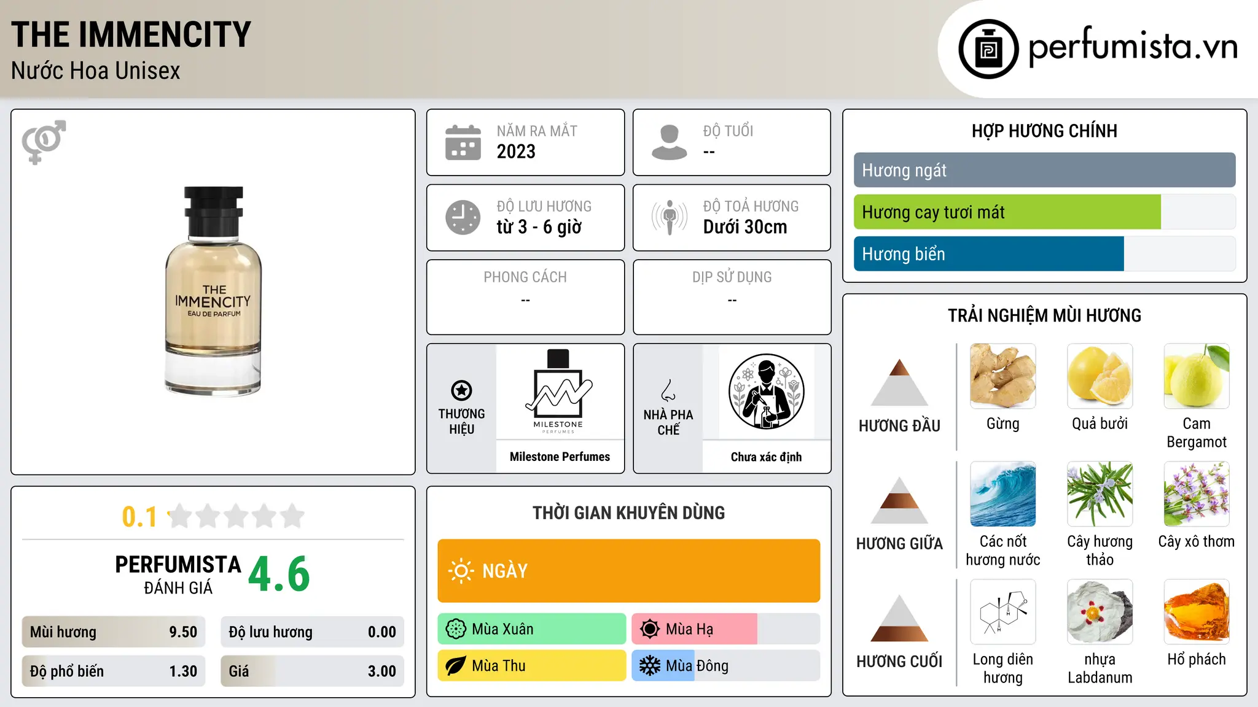The height and width of the screenshot is (707, 1258).
Task: Click the Cây xô thơm sage image
Action: pyautogui.click(x=1197, y=493)
